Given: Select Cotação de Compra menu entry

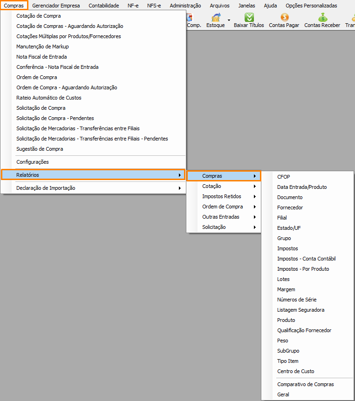Looking at the screenshot, I should pos(93,16).
